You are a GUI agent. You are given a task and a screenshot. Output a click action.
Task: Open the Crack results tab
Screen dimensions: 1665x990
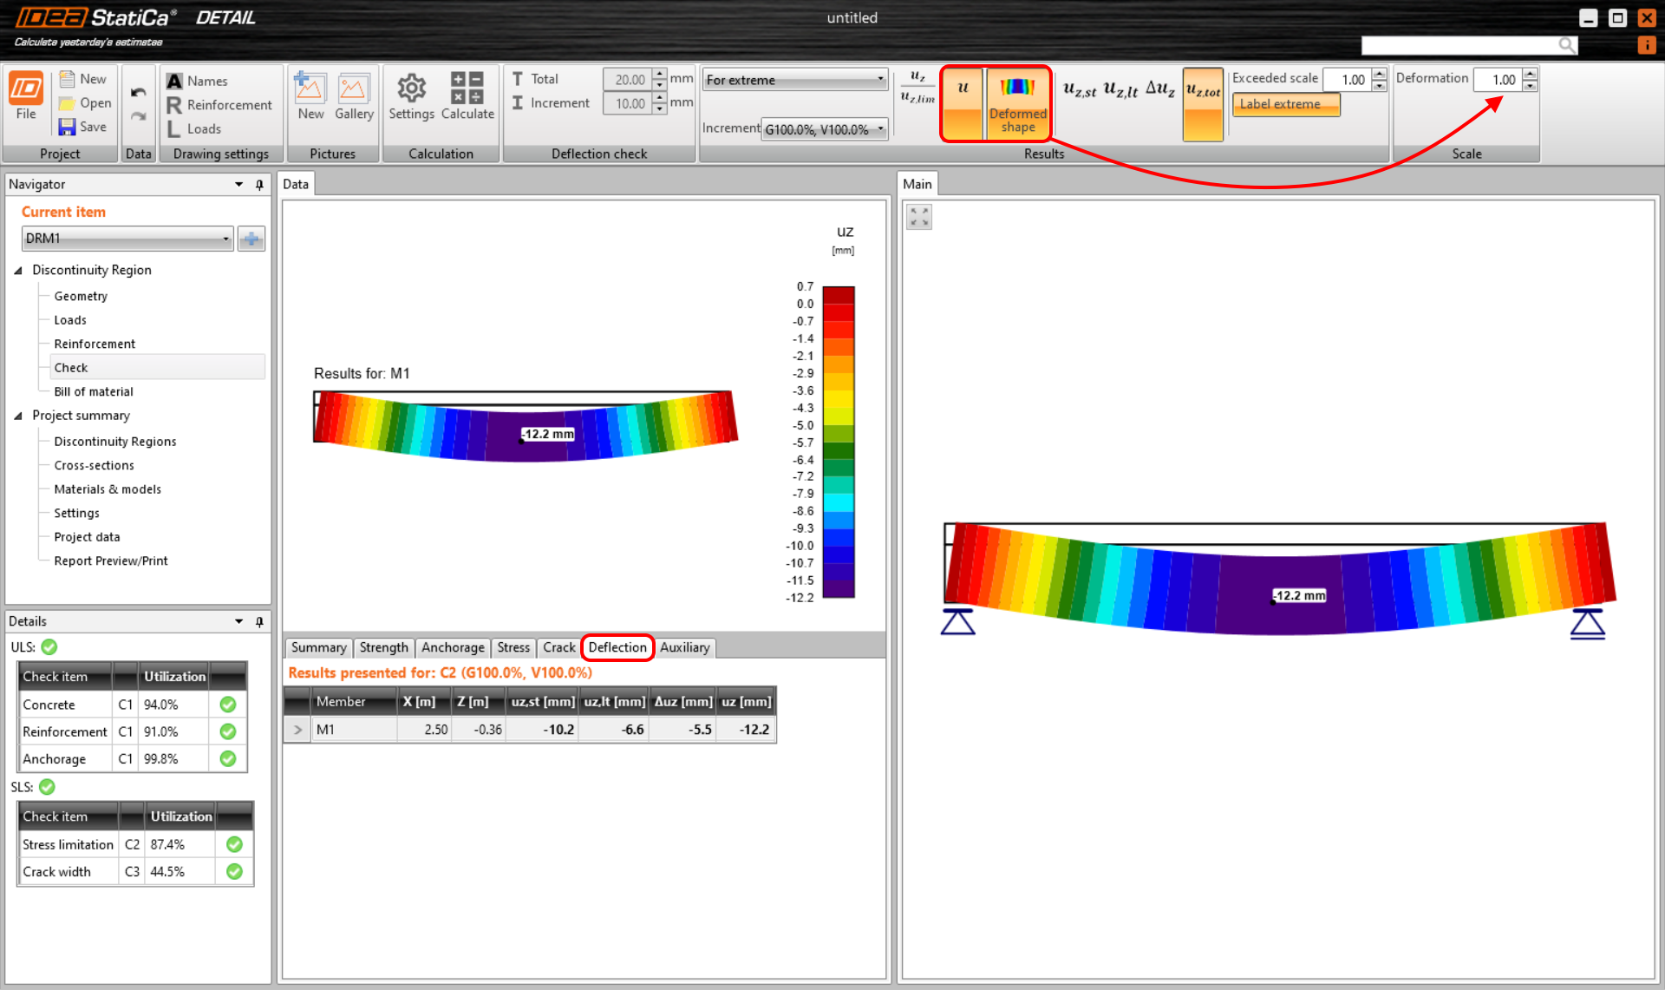pyautogui.click(x=558, y=647)
